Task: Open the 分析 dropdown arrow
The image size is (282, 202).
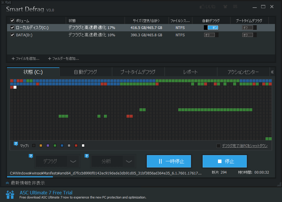Action: pos(129,161)
